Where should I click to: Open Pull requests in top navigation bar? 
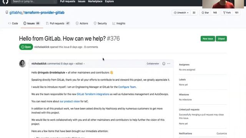[x=68, y=2]
